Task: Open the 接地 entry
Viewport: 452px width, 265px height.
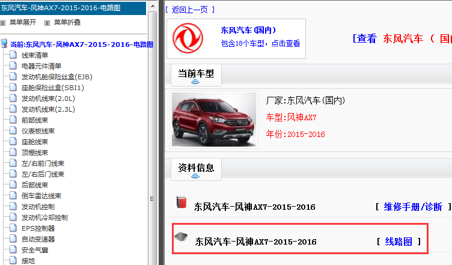Action: point(28,261)
